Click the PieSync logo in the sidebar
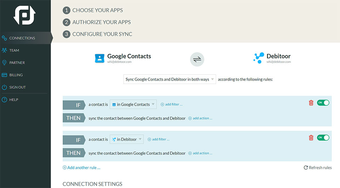 tap(24, 15)
